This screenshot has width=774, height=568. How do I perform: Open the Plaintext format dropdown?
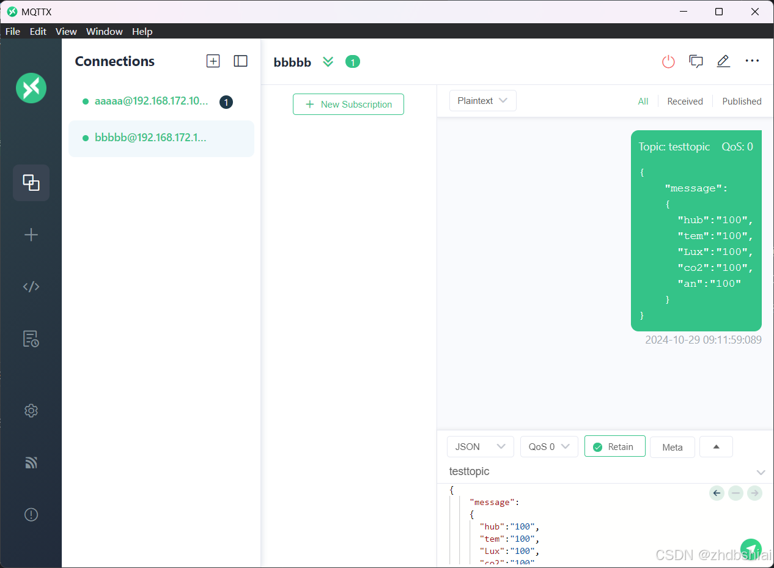coord(483,101)
